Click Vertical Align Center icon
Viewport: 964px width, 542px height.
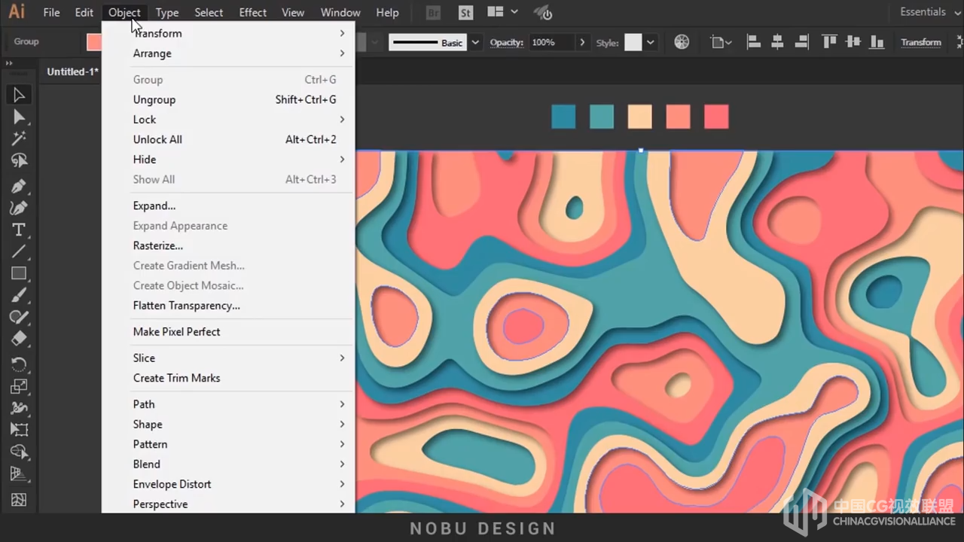pyautogui.click(x=853, y=42)
